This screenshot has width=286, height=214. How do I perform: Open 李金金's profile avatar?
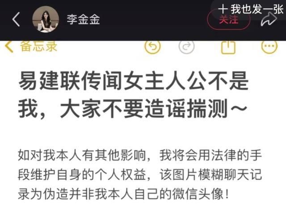[x=46, y=19]
